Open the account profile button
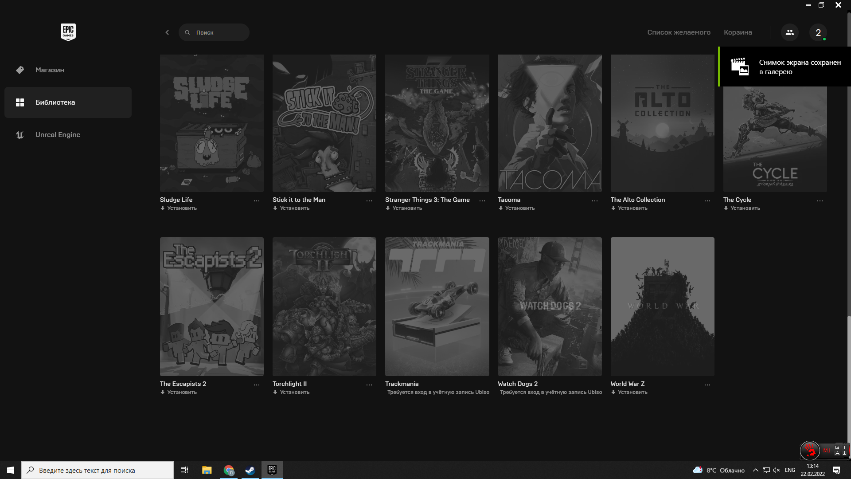 point(818,32)
